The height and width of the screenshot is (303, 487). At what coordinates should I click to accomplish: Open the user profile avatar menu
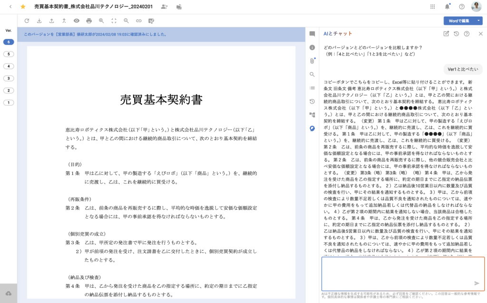476,7
